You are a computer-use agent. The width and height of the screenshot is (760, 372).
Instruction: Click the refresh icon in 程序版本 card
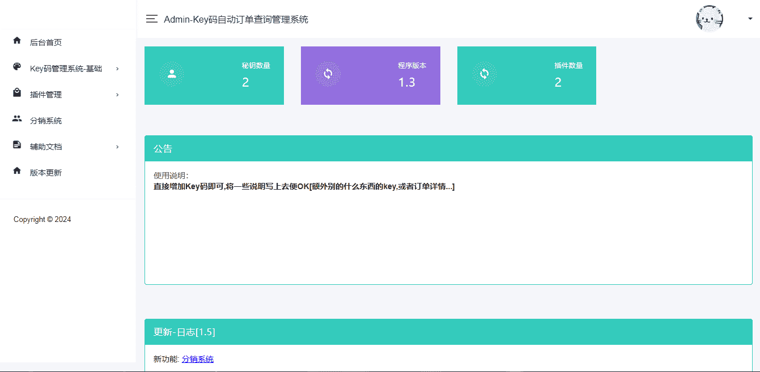tap(328, 74)
